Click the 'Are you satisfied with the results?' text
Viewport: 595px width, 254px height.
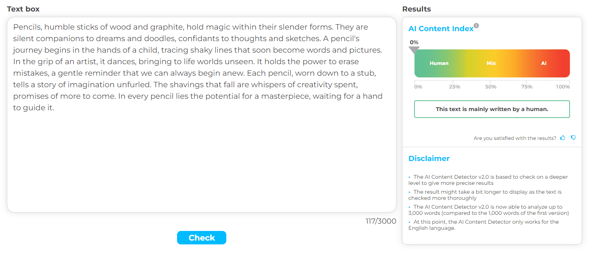point(515,138)
